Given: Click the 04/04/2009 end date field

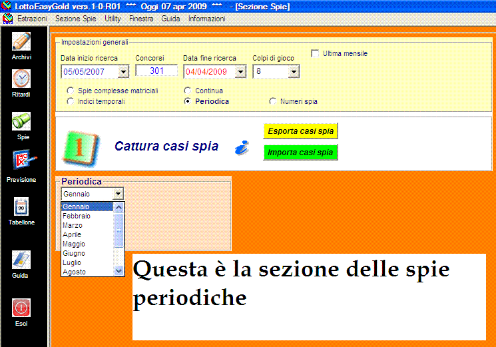Looking at the screenshot, I should [210, 72].
